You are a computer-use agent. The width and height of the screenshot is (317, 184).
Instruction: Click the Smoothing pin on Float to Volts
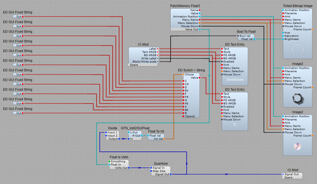click(x=109, y=161)
